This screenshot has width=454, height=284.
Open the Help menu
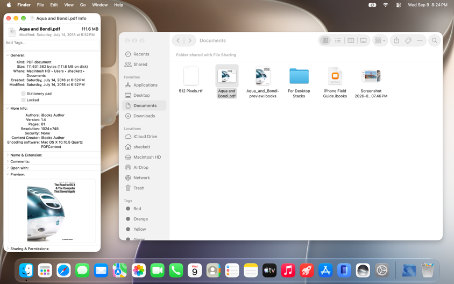(118, 5)
